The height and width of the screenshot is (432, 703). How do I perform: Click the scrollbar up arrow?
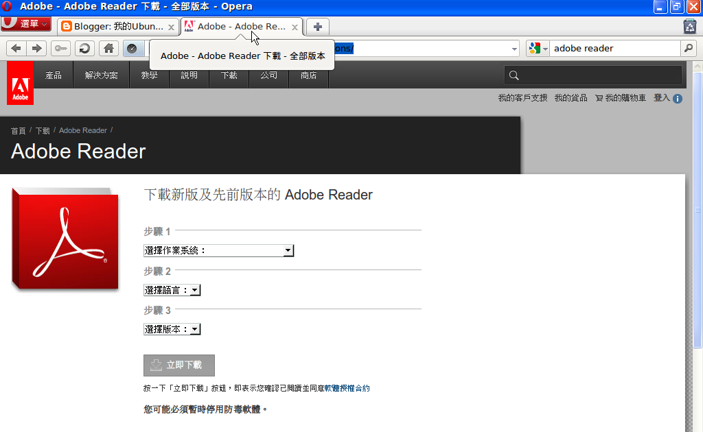click(x=698, y=67)
